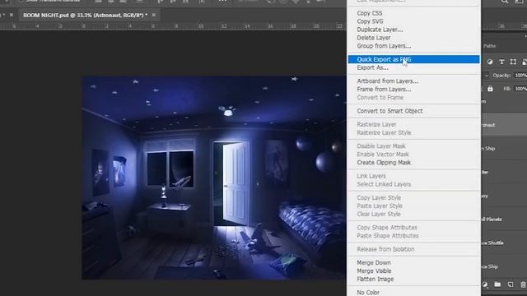527x296 pixels.
Task: Click greyed Rasterize Layer Style entry
Action: [384, 132]
